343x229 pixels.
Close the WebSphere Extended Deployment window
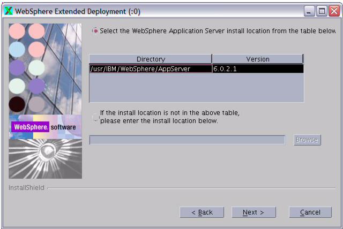tap(334, 11)
